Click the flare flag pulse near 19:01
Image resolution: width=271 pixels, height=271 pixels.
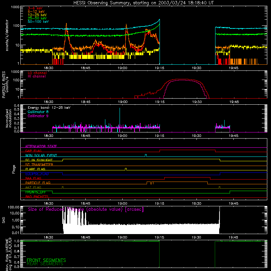126,169
